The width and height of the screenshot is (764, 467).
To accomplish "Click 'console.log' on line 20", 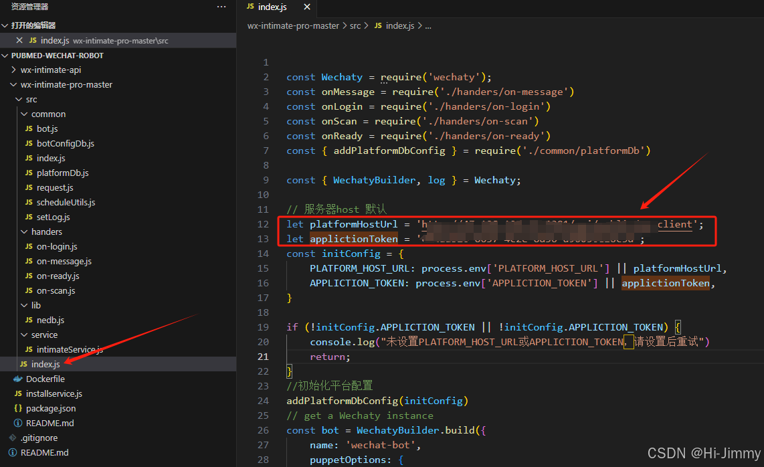I will click(342, 342).
